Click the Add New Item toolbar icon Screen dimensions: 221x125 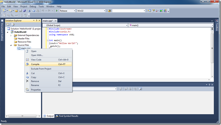10,11
